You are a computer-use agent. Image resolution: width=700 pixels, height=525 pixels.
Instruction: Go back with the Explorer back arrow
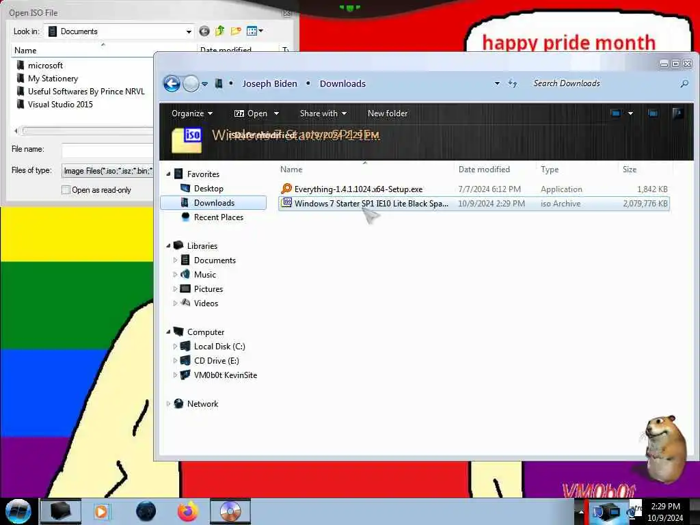pos(172,83)
